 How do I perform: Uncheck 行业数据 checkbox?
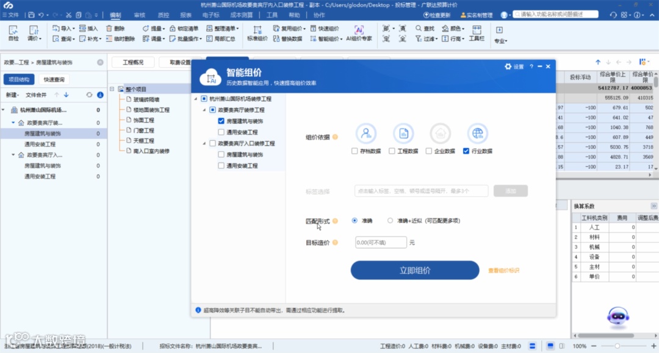(x=466, y=151)
